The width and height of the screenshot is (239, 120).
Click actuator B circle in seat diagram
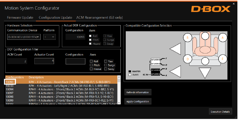187,38
